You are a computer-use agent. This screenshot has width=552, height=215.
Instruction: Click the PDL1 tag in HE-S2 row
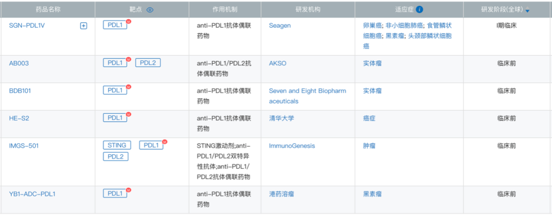[x=115, y=118]
